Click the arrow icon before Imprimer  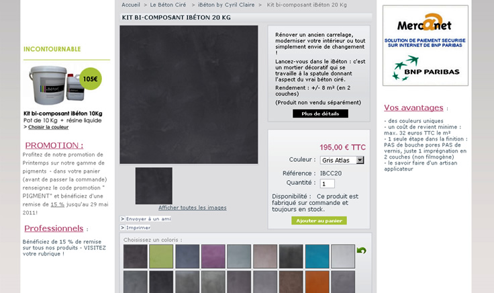(x=123, y=228)
